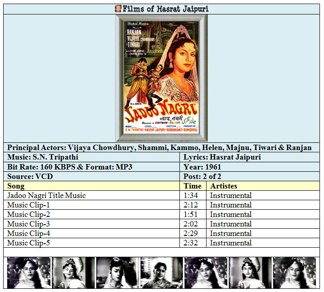Screen dimensions: 324x292
Task: Click the 'Source: VCD' cell
Action: click(x=92, y=176)
